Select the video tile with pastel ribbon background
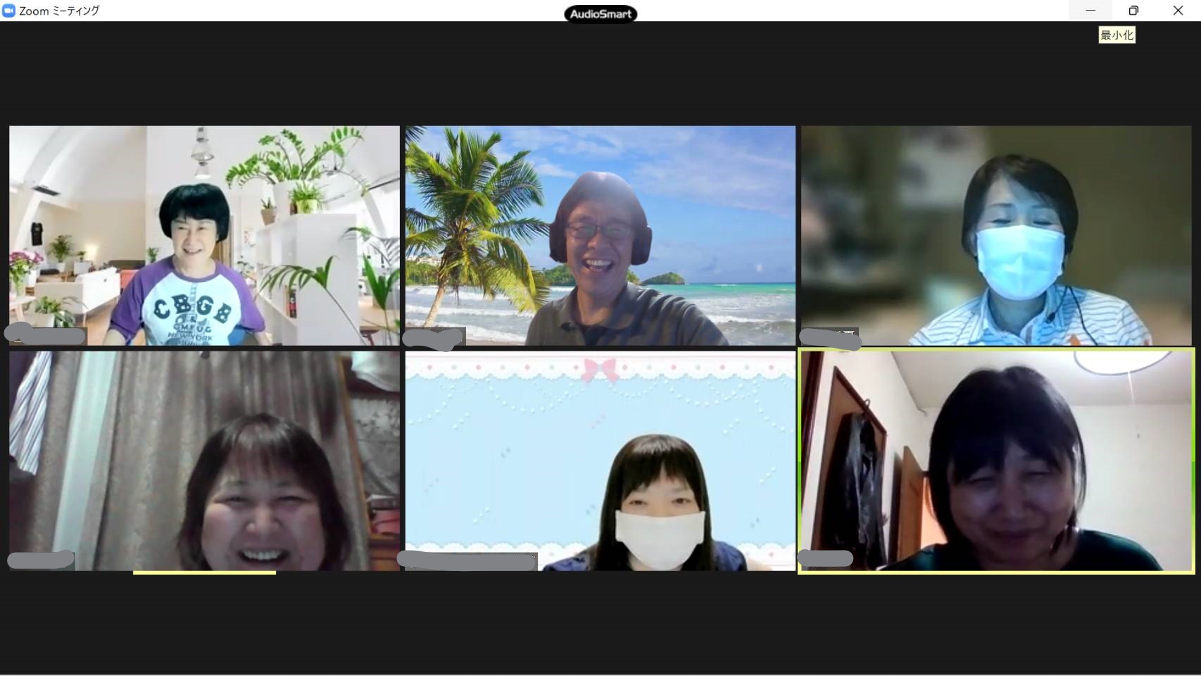This screenshot has width=1201, height=676. coord(600,461)
